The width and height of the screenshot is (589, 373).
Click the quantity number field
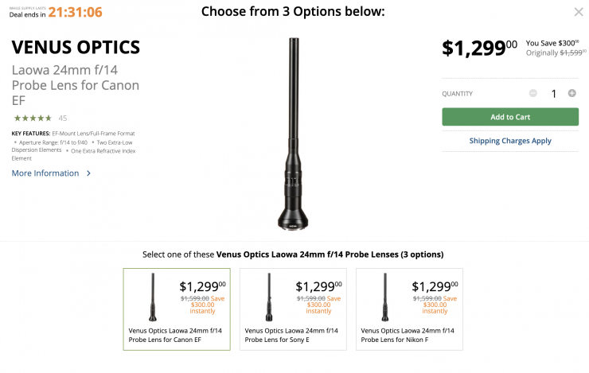coord(553,94)
